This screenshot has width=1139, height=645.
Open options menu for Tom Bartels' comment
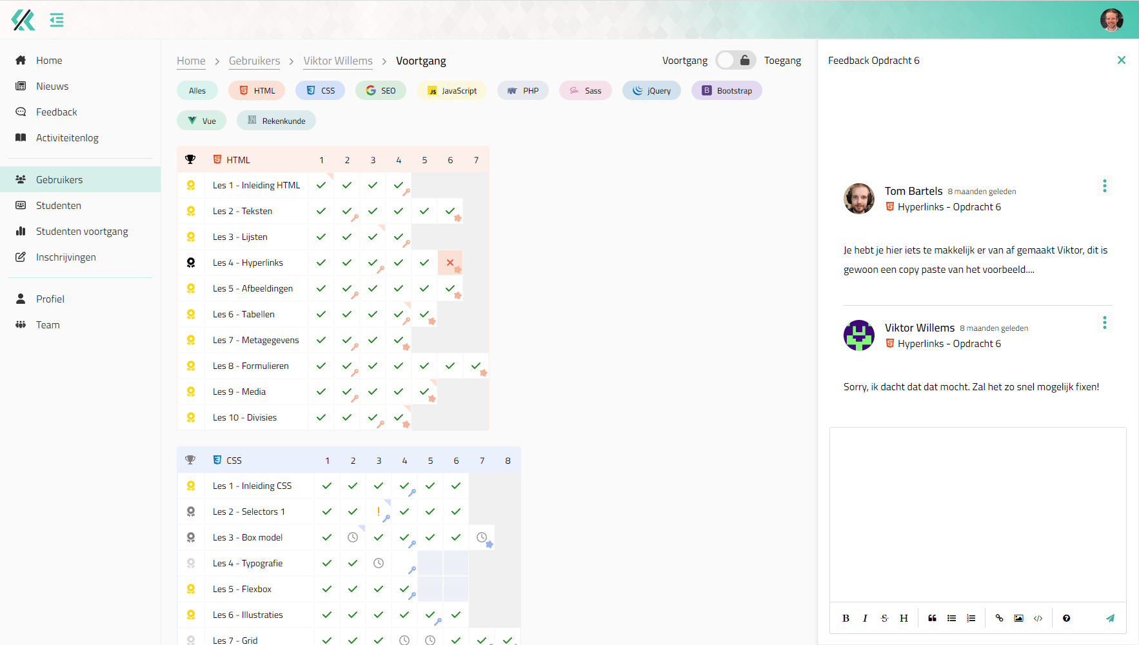[1104, 186]
